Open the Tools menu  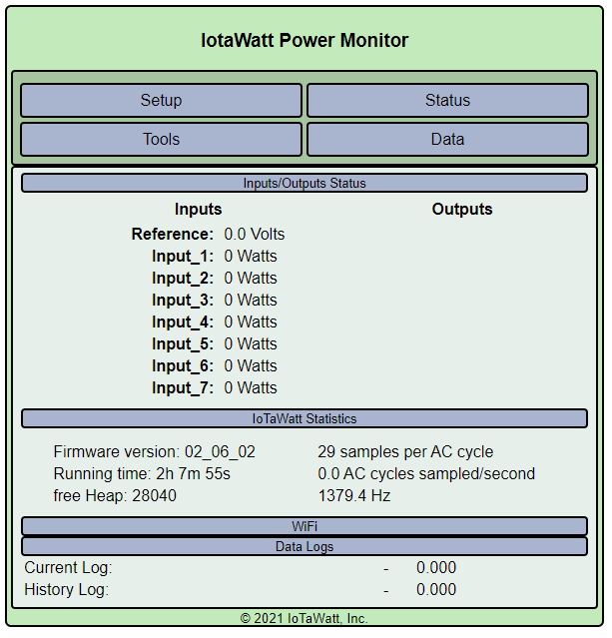162,140
